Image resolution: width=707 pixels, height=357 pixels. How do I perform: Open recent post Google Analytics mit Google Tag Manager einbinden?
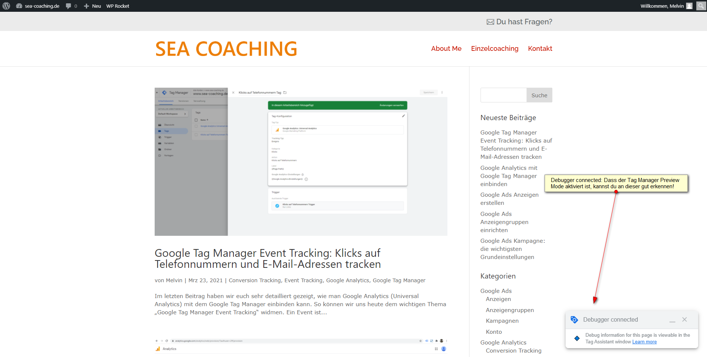[509, 176]
